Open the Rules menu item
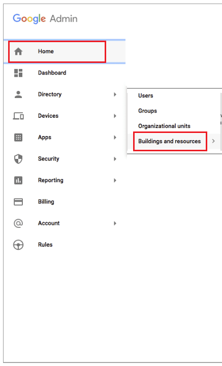 point(64,245)
